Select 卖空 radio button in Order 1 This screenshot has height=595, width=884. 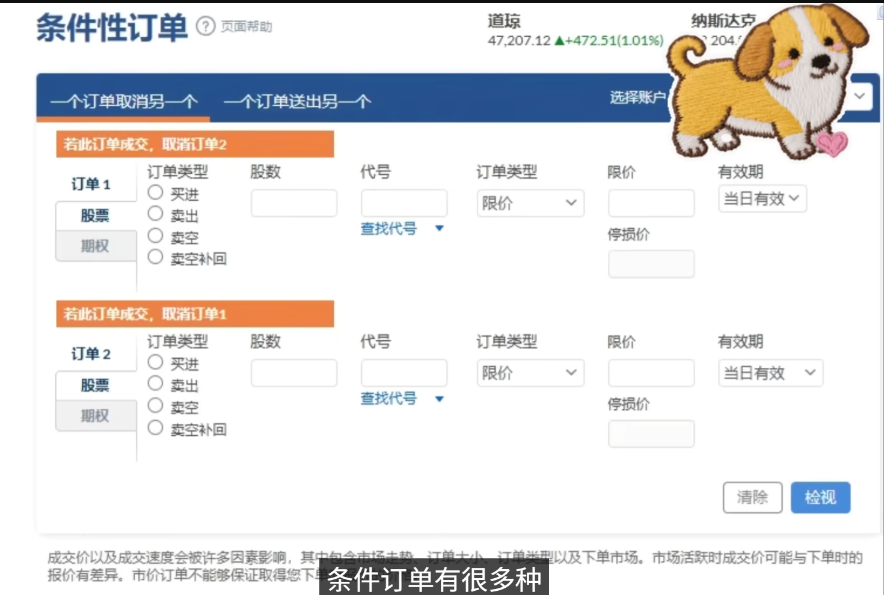[156, 236]
